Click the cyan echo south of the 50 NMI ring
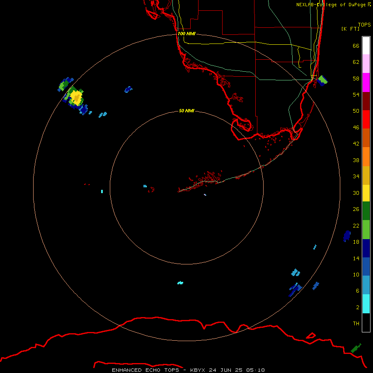The height and width of the screenshot is (373, 373). [x=180, y=283]
